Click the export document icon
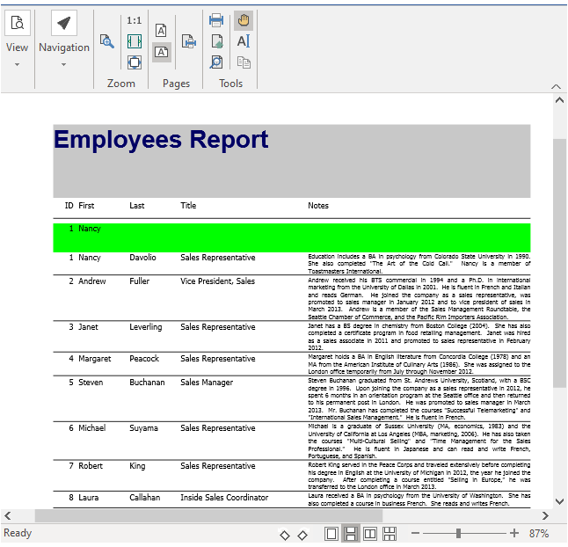This screenshot has height=547, width=568. (x=216, y=41)
